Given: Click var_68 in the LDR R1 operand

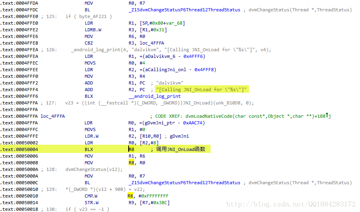Looking at the screenshot, I should (x=174, y=23).
